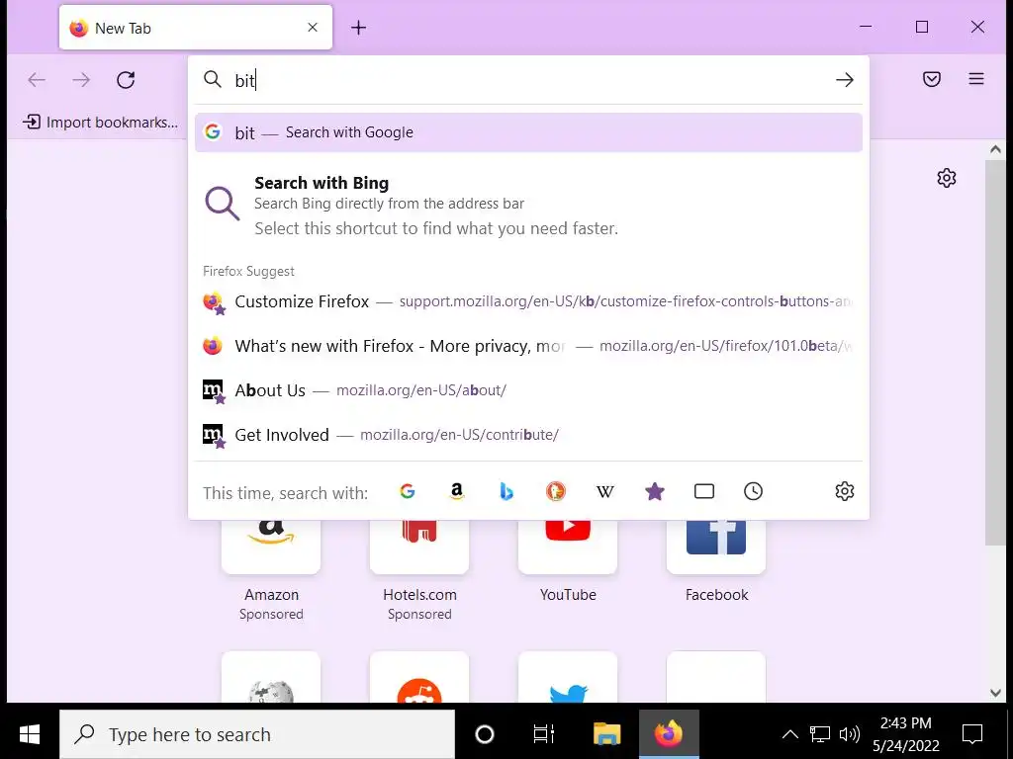Screen dimensions: 1013x759
Task: Click the page scrollbar up arrow
Action: click(x=995, y=150)
